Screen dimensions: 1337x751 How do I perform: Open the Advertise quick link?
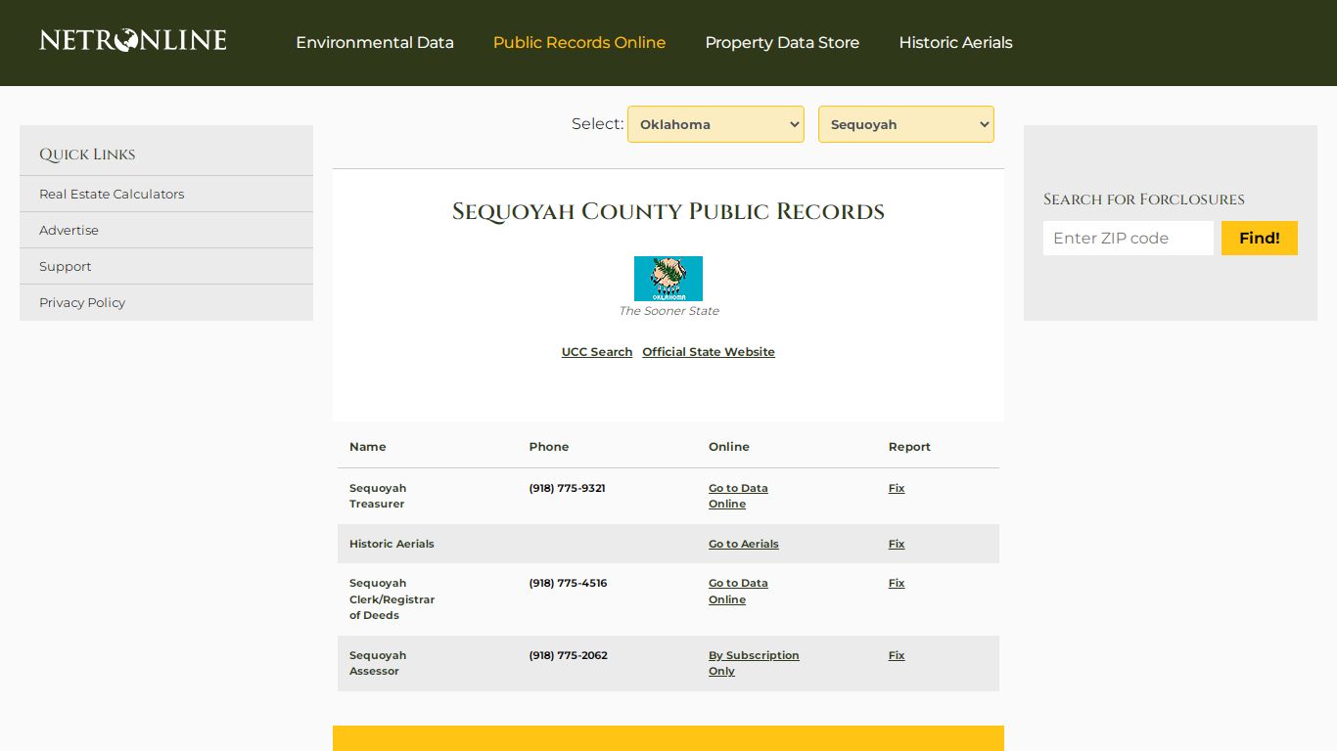click(69, 230)
